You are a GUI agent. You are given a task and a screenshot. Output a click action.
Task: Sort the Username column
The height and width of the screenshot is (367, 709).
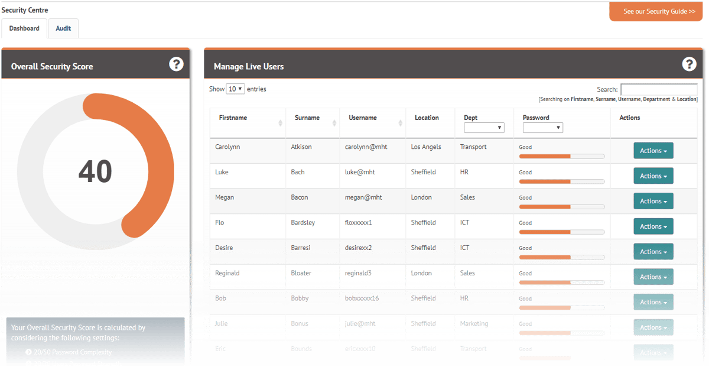coord(401,122)
